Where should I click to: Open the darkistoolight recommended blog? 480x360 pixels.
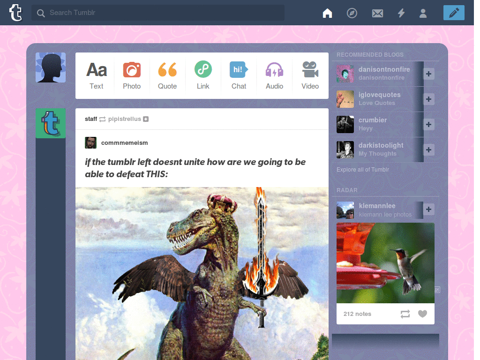tap(381, 145)
